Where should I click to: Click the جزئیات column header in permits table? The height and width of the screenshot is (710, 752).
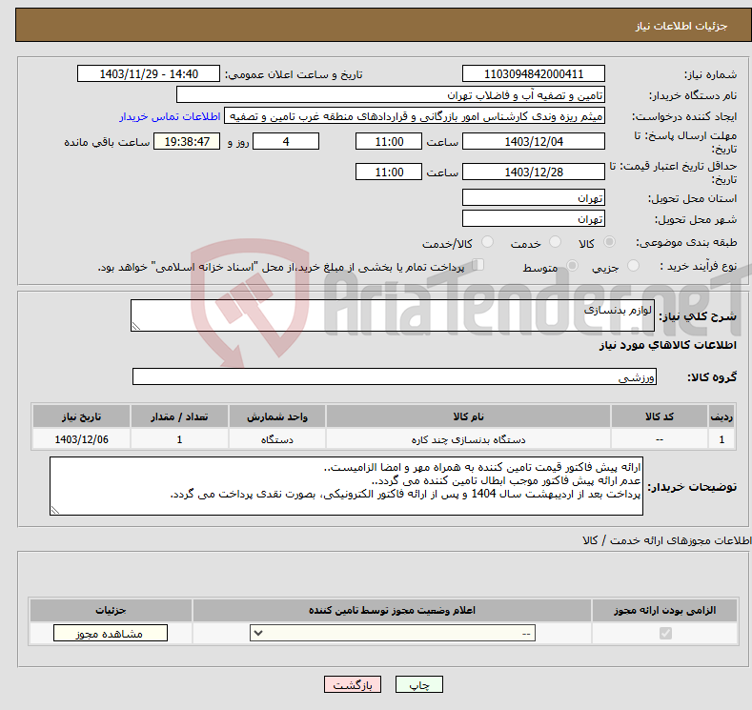coord(111,610)
